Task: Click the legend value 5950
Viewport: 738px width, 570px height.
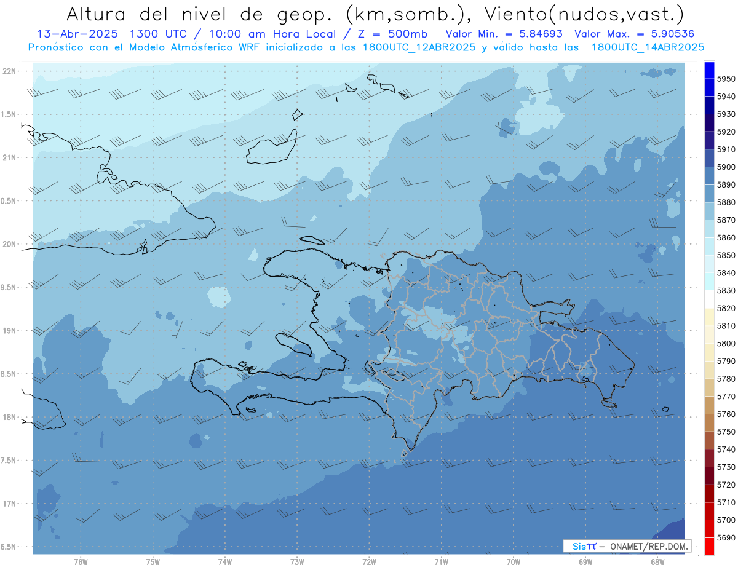Action: click(x=726, y=79)
